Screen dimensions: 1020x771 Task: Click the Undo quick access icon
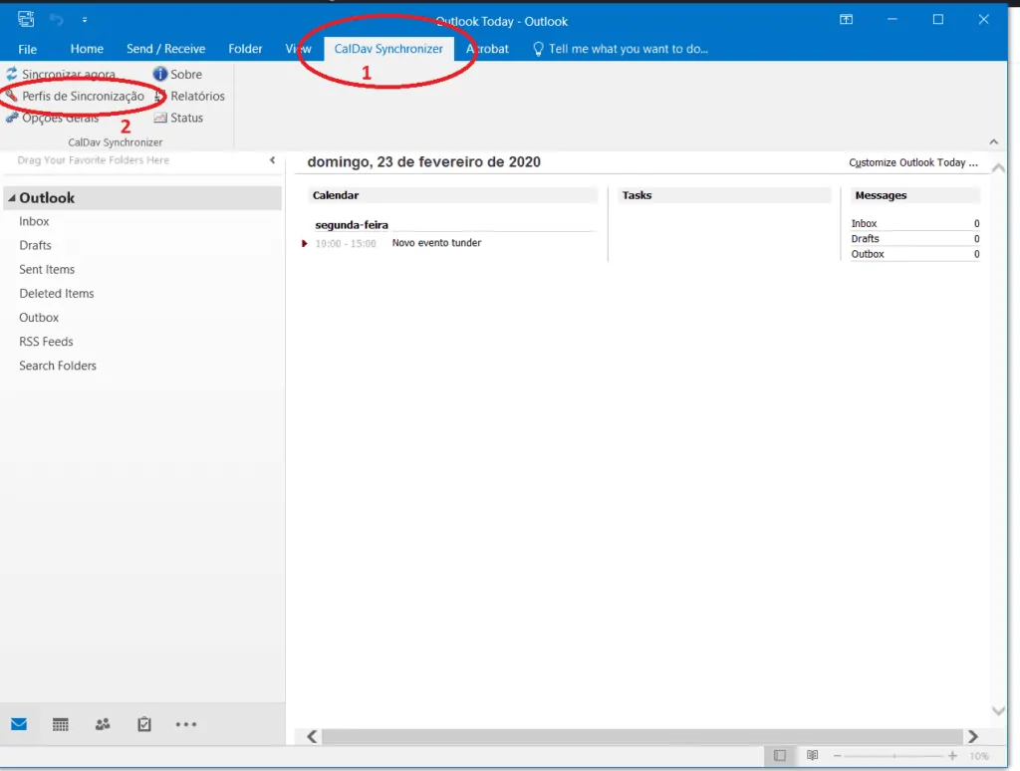pos(57,20)
